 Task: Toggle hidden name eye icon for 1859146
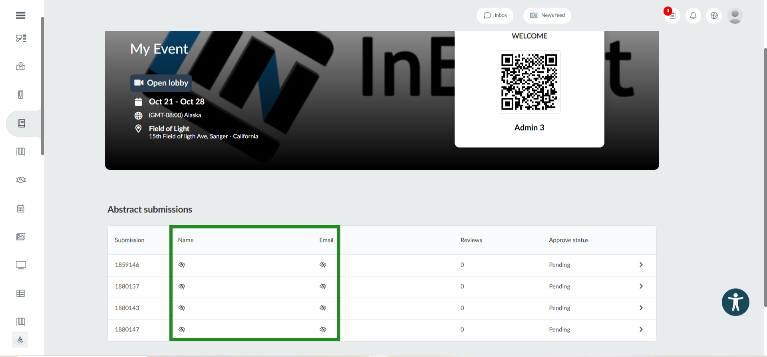point(182,265)
